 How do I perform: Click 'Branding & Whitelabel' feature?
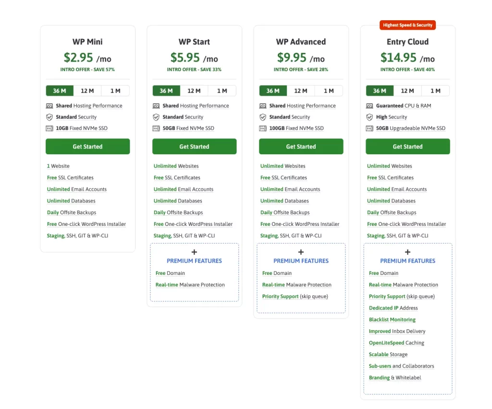[395, 378]
